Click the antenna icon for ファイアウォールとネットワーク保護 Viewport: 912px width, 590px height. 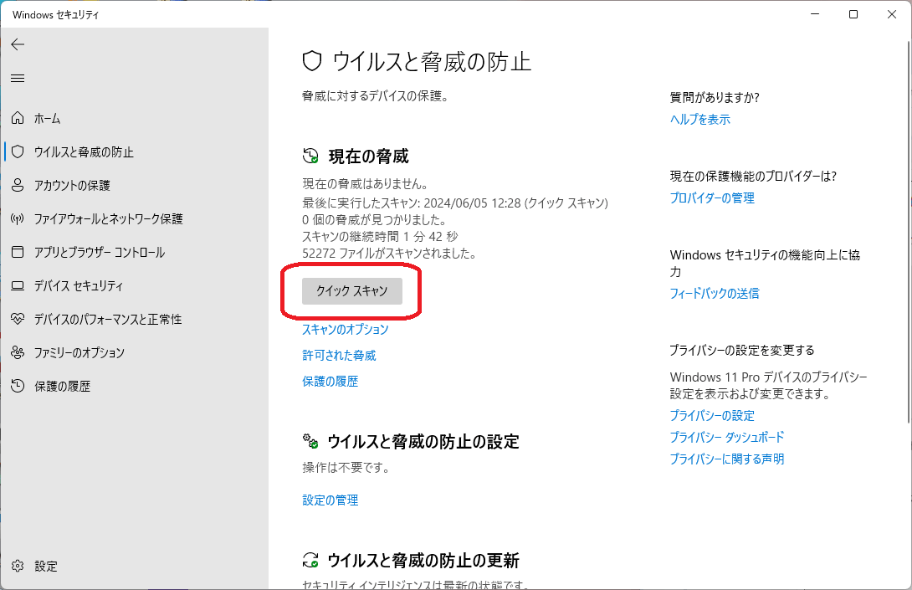pos(18,218)
